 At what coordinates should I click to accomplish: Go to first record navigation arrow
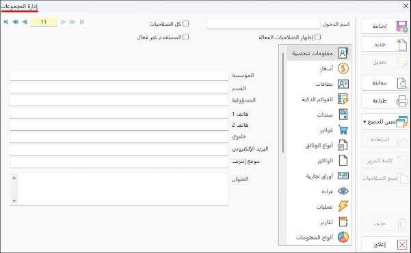tap(5, 22)
